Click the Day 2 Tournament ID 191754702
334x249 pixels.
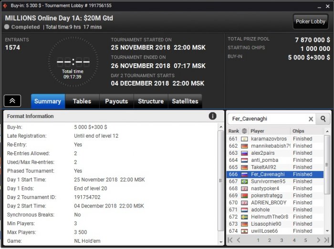[x=87, y=197]
